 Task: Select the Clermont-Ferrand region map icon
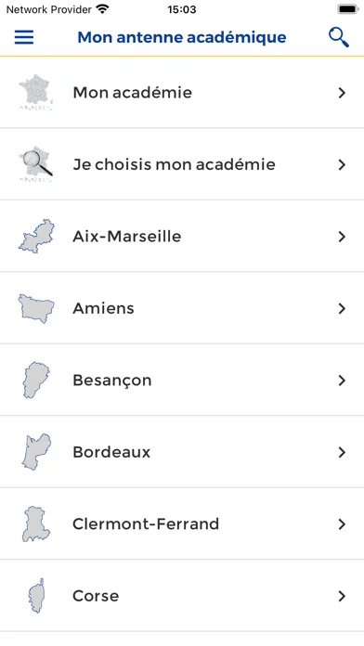point(36,524)
